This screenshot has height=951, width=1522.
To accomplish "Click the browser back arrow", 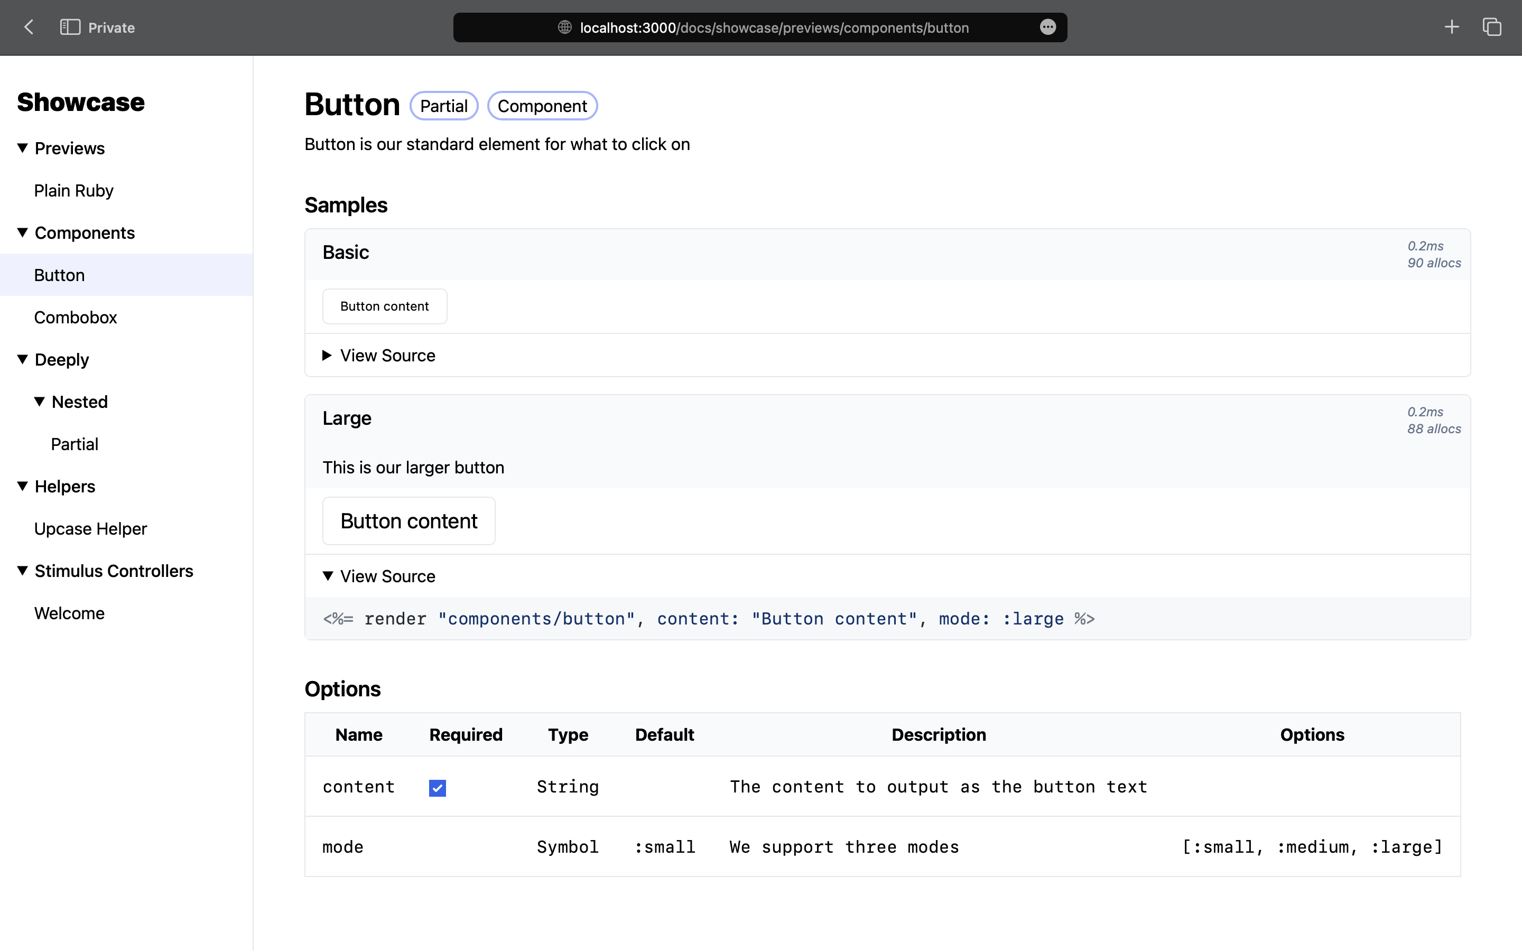I will click(29, 27).
